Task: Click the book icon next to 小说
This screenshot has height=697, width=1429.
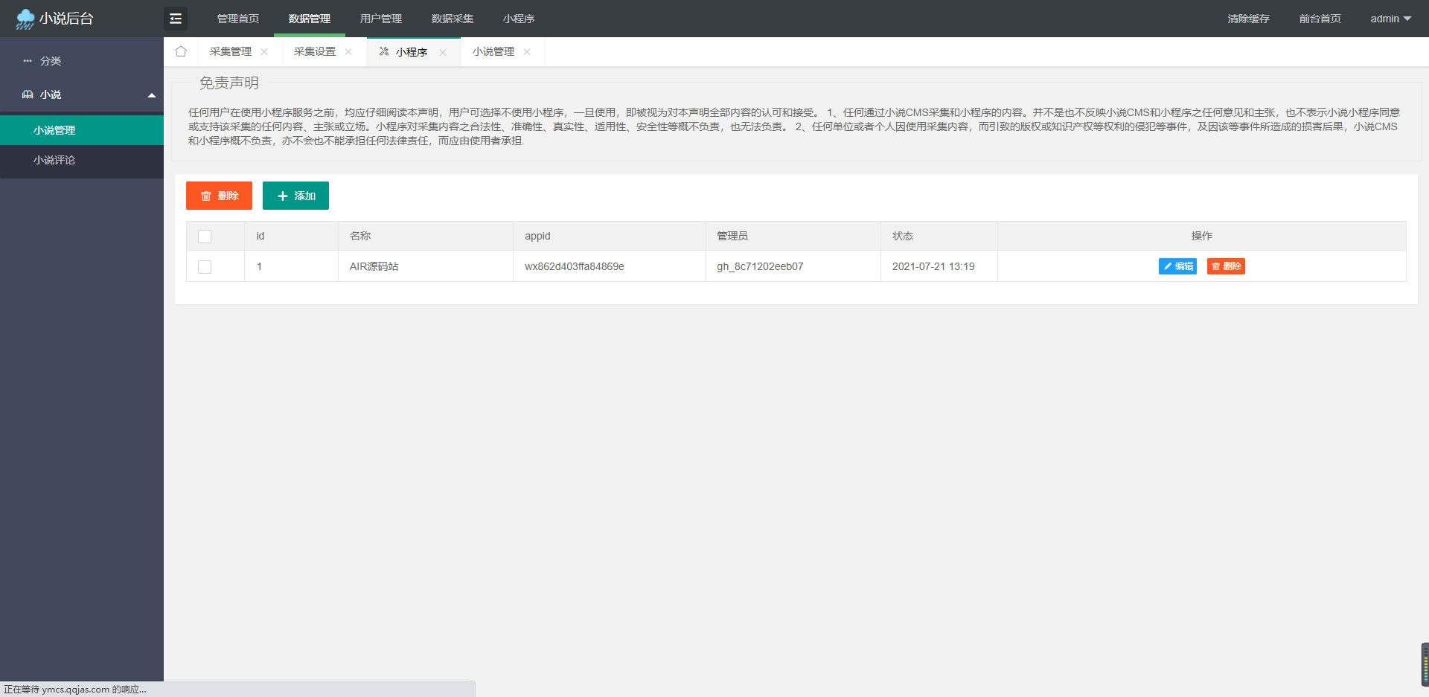Action: coord(28,94)
